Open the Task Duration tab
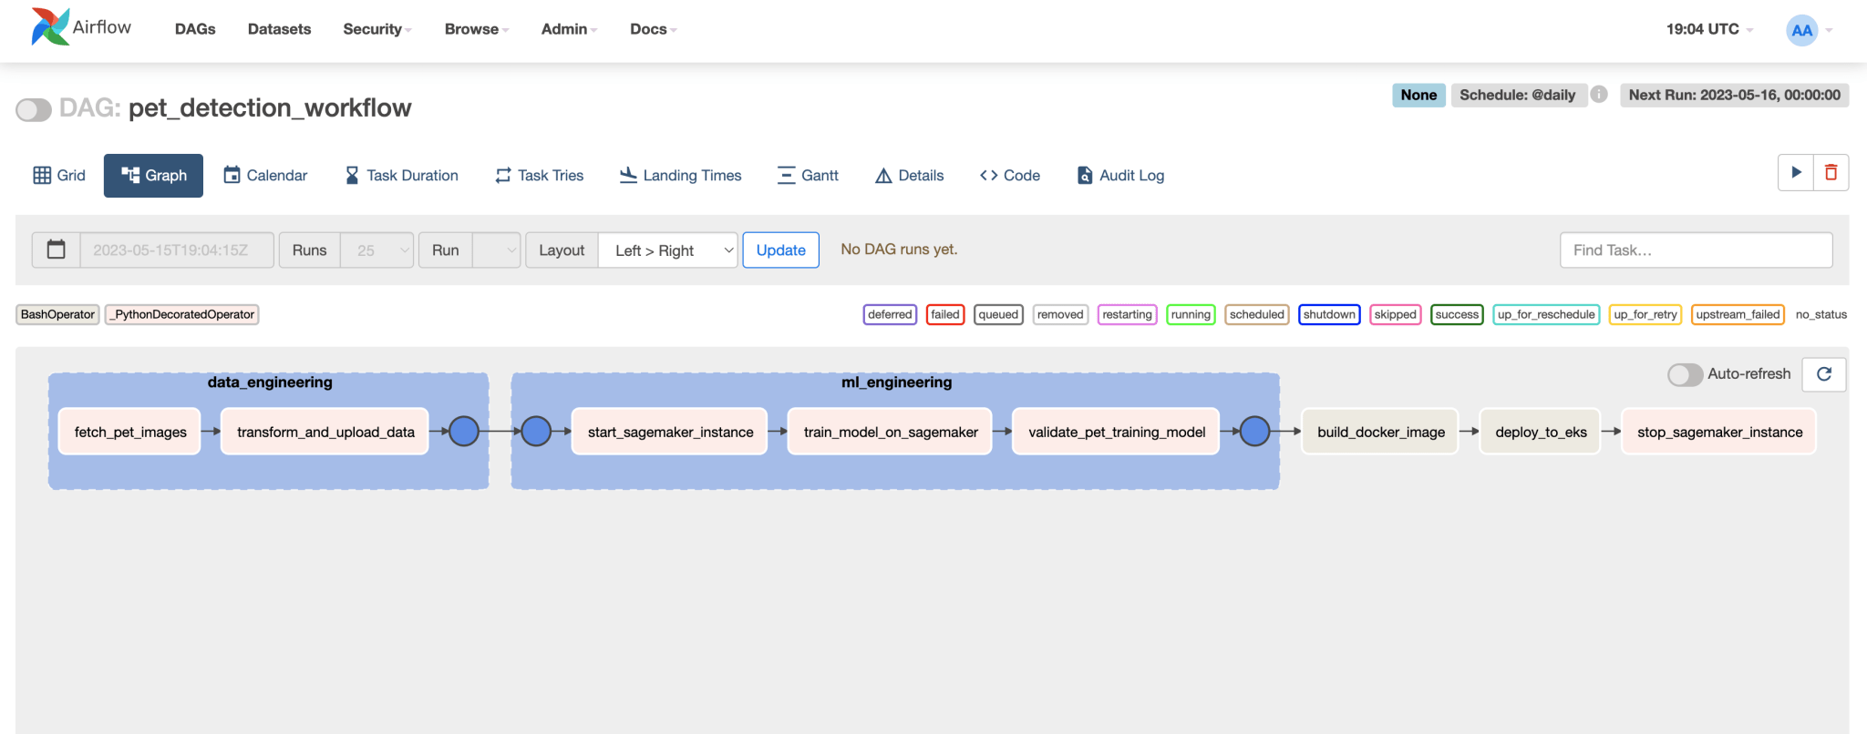Screen dimensions: 1867x734 tap(402, 175)
